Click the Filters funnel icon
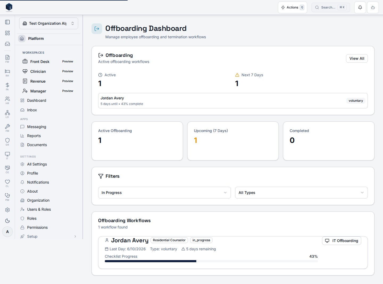 101,176
